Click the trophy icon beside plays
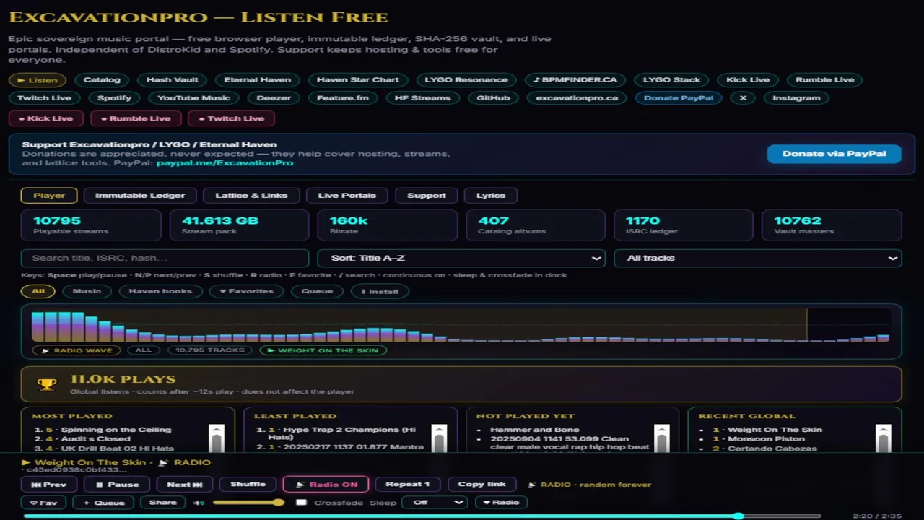 [x=47, y=384]
